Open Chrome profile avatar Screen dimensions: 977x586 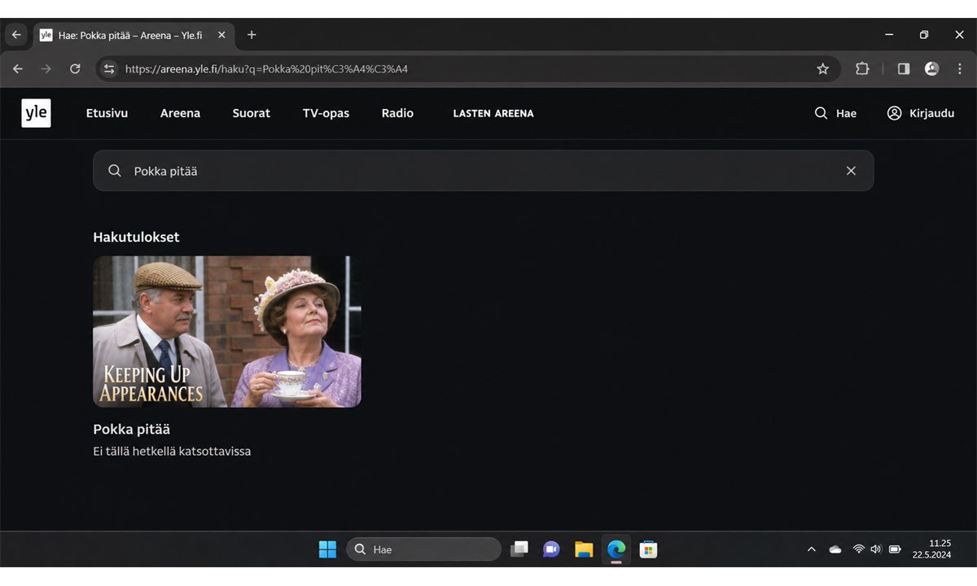[x=932, y=69]
